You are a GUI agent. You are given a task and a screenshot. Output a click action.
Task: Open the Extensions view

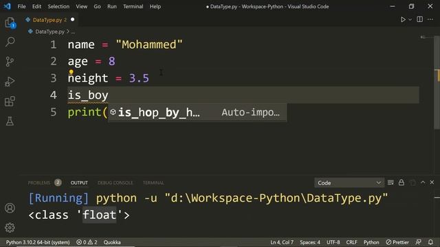(x=10, y=102)
